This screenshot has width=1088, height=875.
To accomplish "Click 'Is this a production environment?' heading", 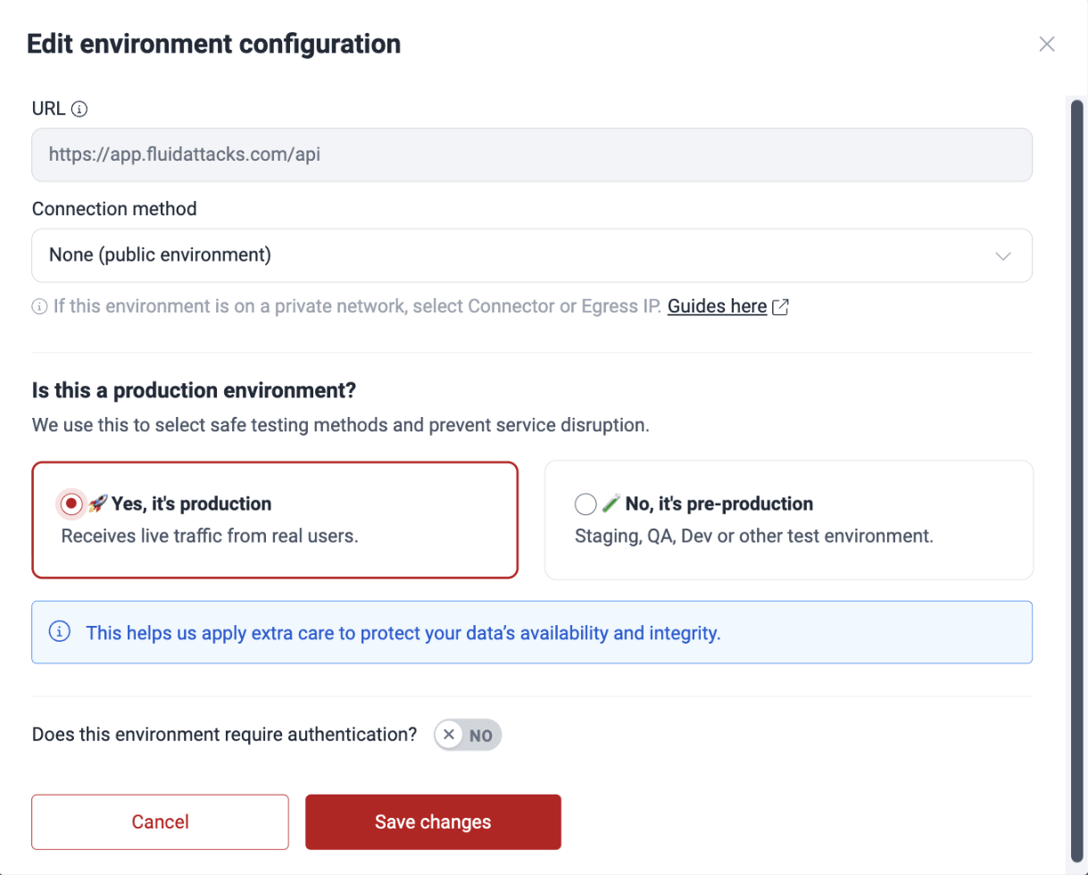I will [x=194, y=390].
